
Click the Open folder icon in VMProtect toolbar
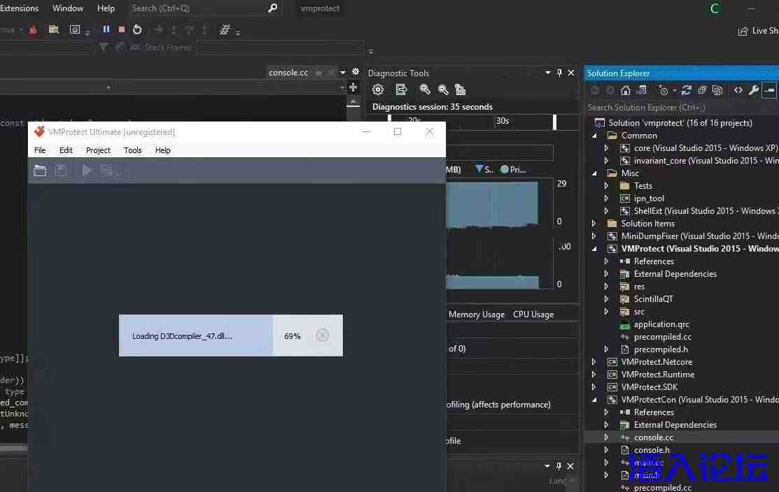pyautogui.click(x=40, y=171)
